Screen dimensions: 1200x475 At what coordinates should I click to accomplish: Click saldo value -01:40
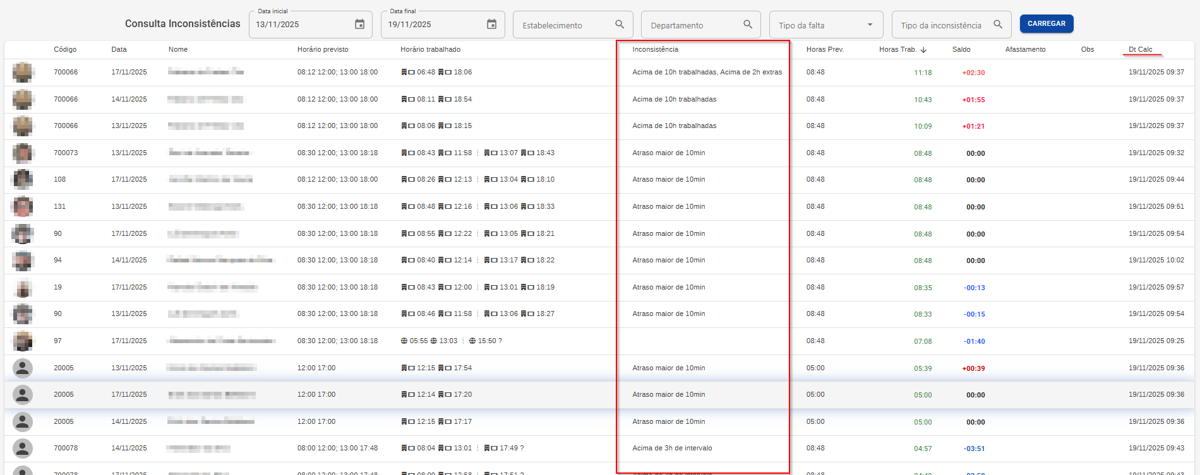tap(974, 341)
